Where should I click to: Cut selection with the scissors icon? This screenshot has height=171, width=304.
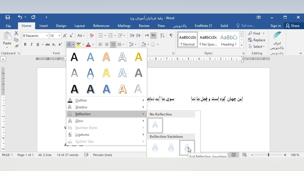pos(16,33)
